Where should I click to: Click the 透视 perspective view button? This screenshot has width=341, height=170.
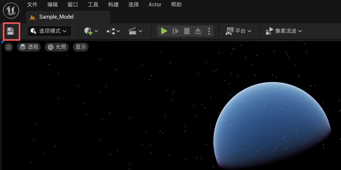pos(29,47)
